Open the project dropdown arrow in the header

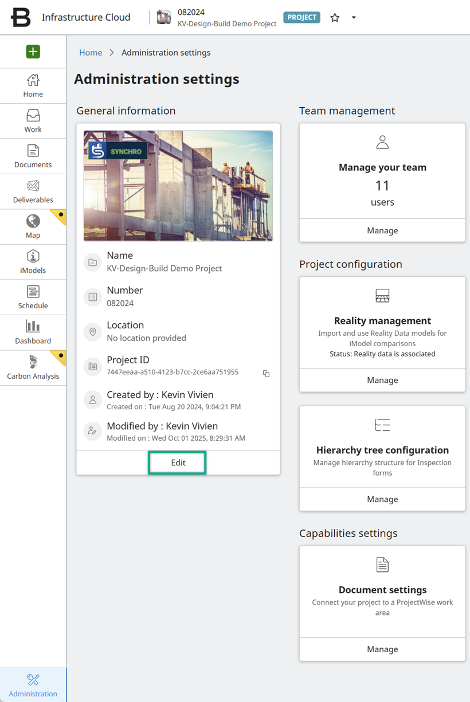tap(354, 18)
